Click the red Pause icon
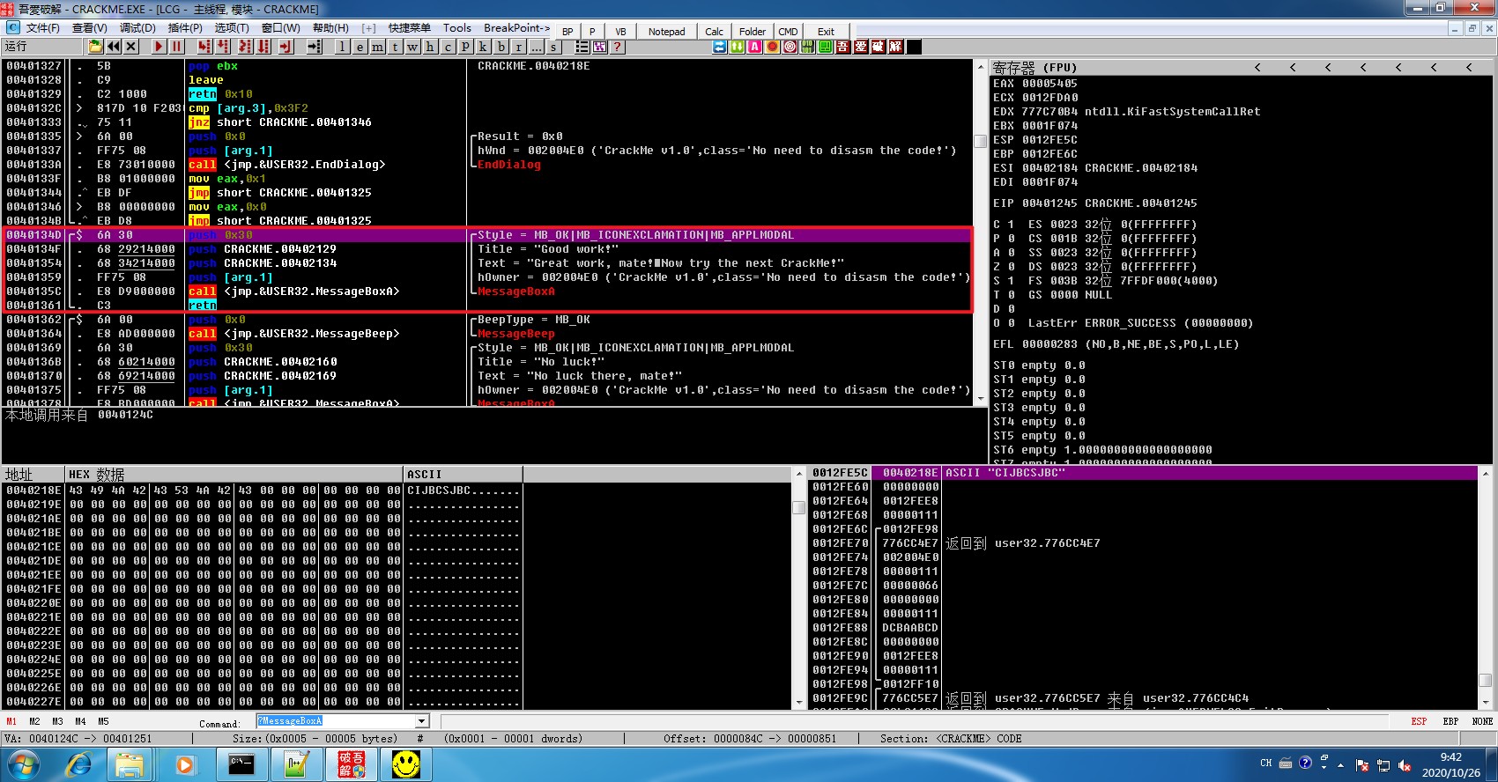The height and width of the screenshot is (782, 1498). click(x=176, y=47)
